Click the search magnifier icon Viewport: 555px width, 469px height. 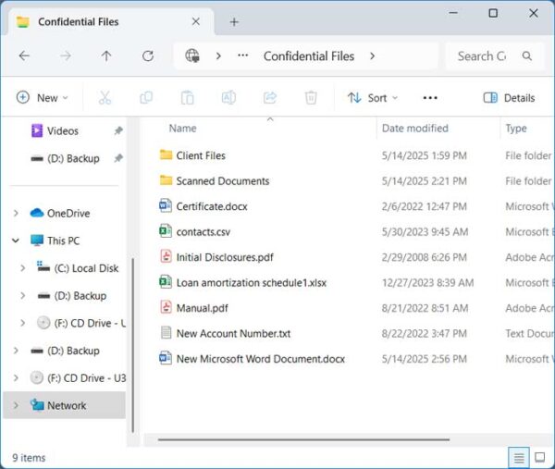point(527,56)
